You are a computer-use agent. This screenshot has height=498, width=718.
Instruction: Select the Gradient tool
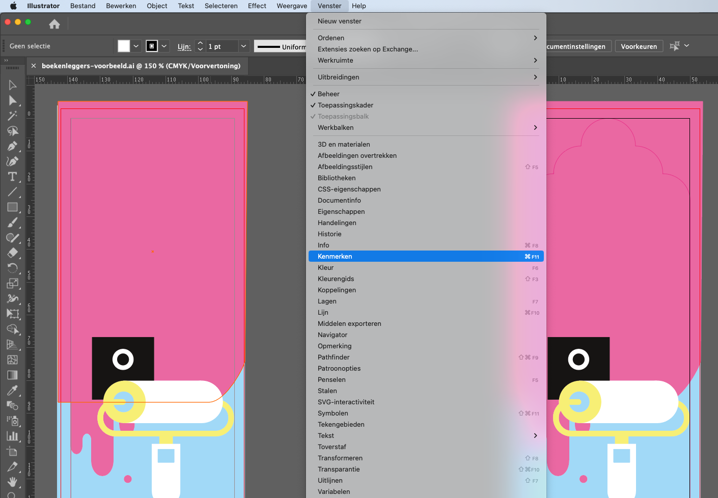pos(12,375)
